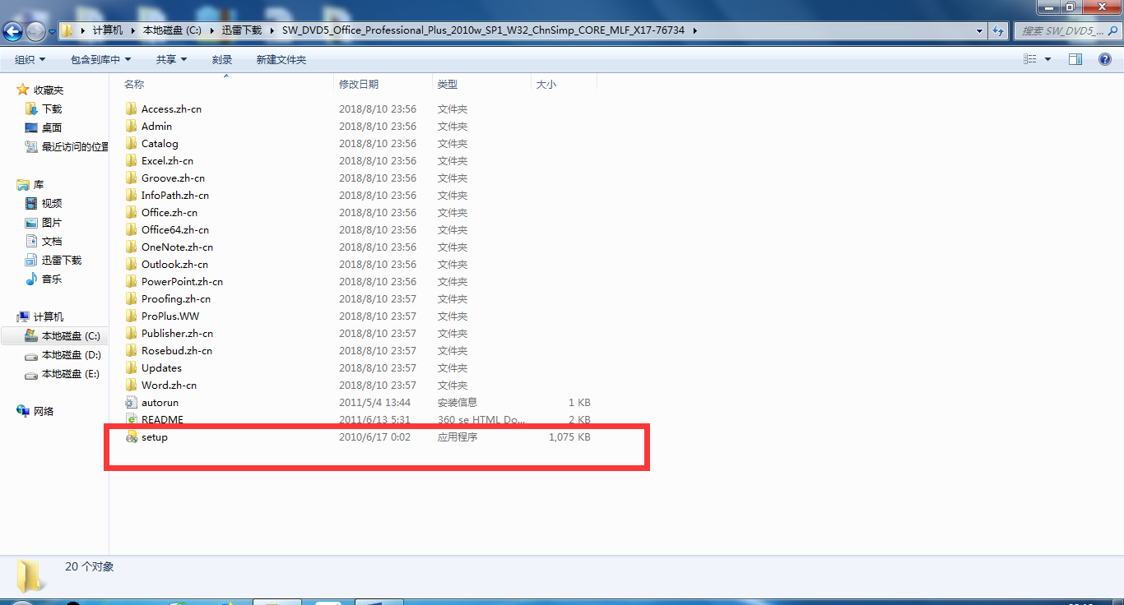Expand breadcrumb arrow after 本地磁盘 (C:)
The image size is (1124, 605).
point(211,30)
